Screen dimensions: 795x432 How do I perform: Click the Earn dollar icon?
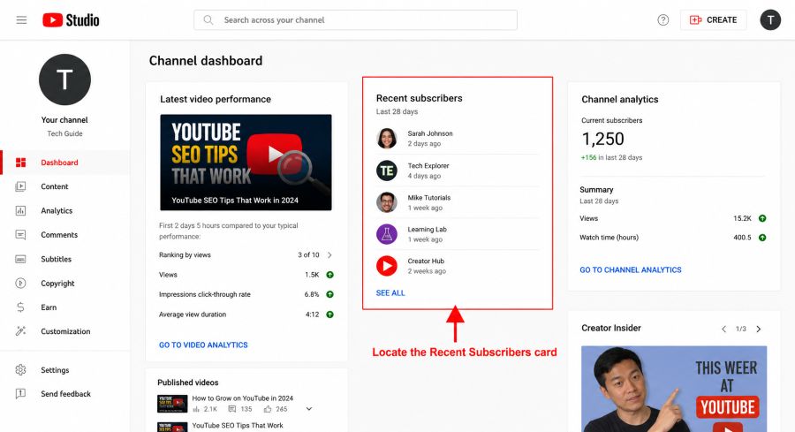[x=21, y=307]
